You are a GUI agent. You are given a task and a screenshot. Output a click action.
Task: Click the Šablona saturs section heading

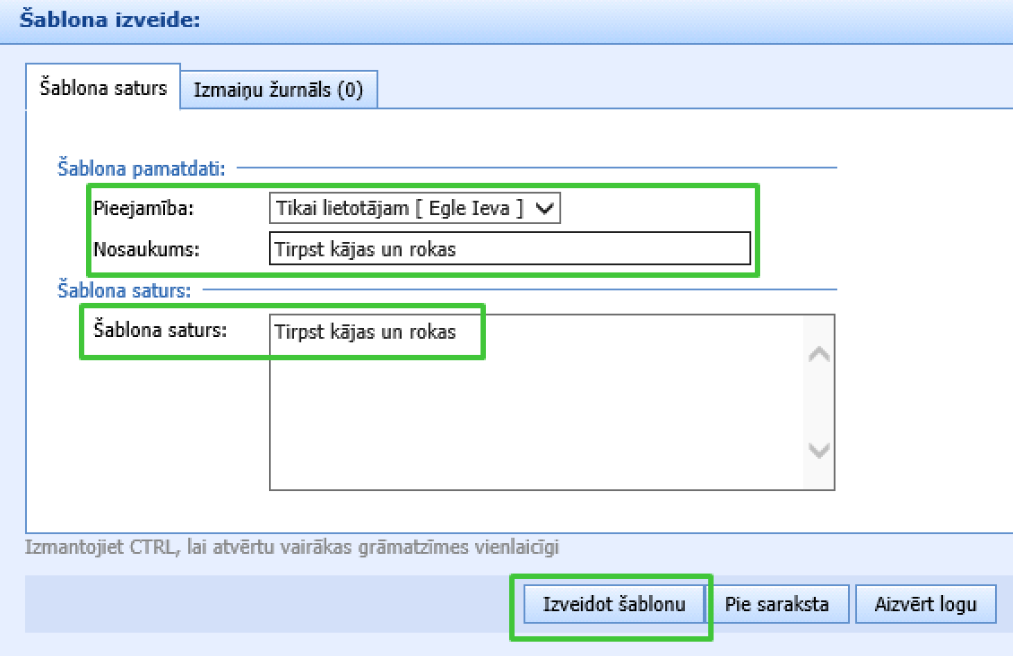tap(125, 289)
